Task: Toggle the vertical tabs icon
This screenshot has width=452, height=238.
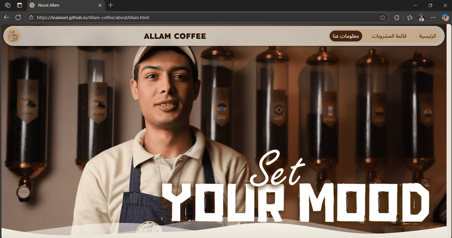Action: (19, 5)
